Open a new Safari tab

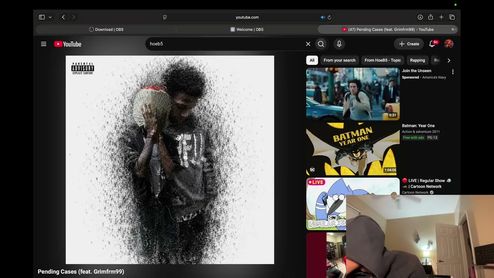click(441, 17)
